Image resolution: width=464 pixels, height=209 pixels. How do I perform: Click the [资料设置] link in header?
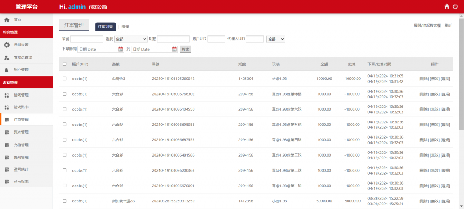(x=98, y=7)
